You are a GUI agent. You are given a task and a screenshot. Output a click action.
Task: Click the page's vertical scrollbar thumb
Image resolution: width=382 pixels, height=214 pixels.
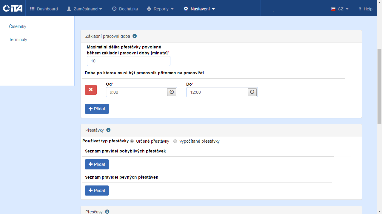point(379,86)
